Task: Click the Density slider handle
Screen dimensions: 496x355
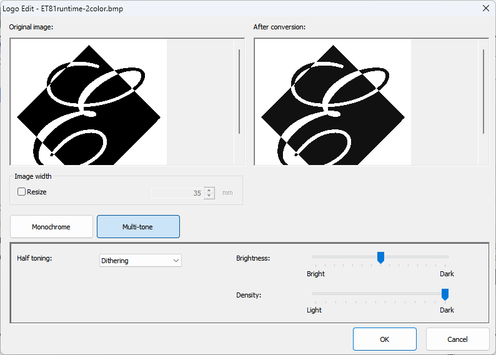Action: (x=445, y=294)
